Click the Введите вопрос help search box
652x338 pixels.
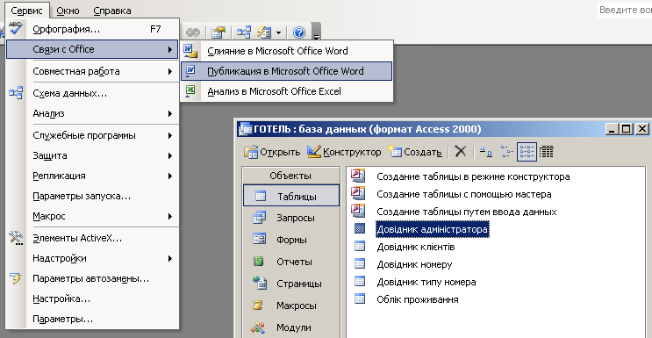point(625,10)
